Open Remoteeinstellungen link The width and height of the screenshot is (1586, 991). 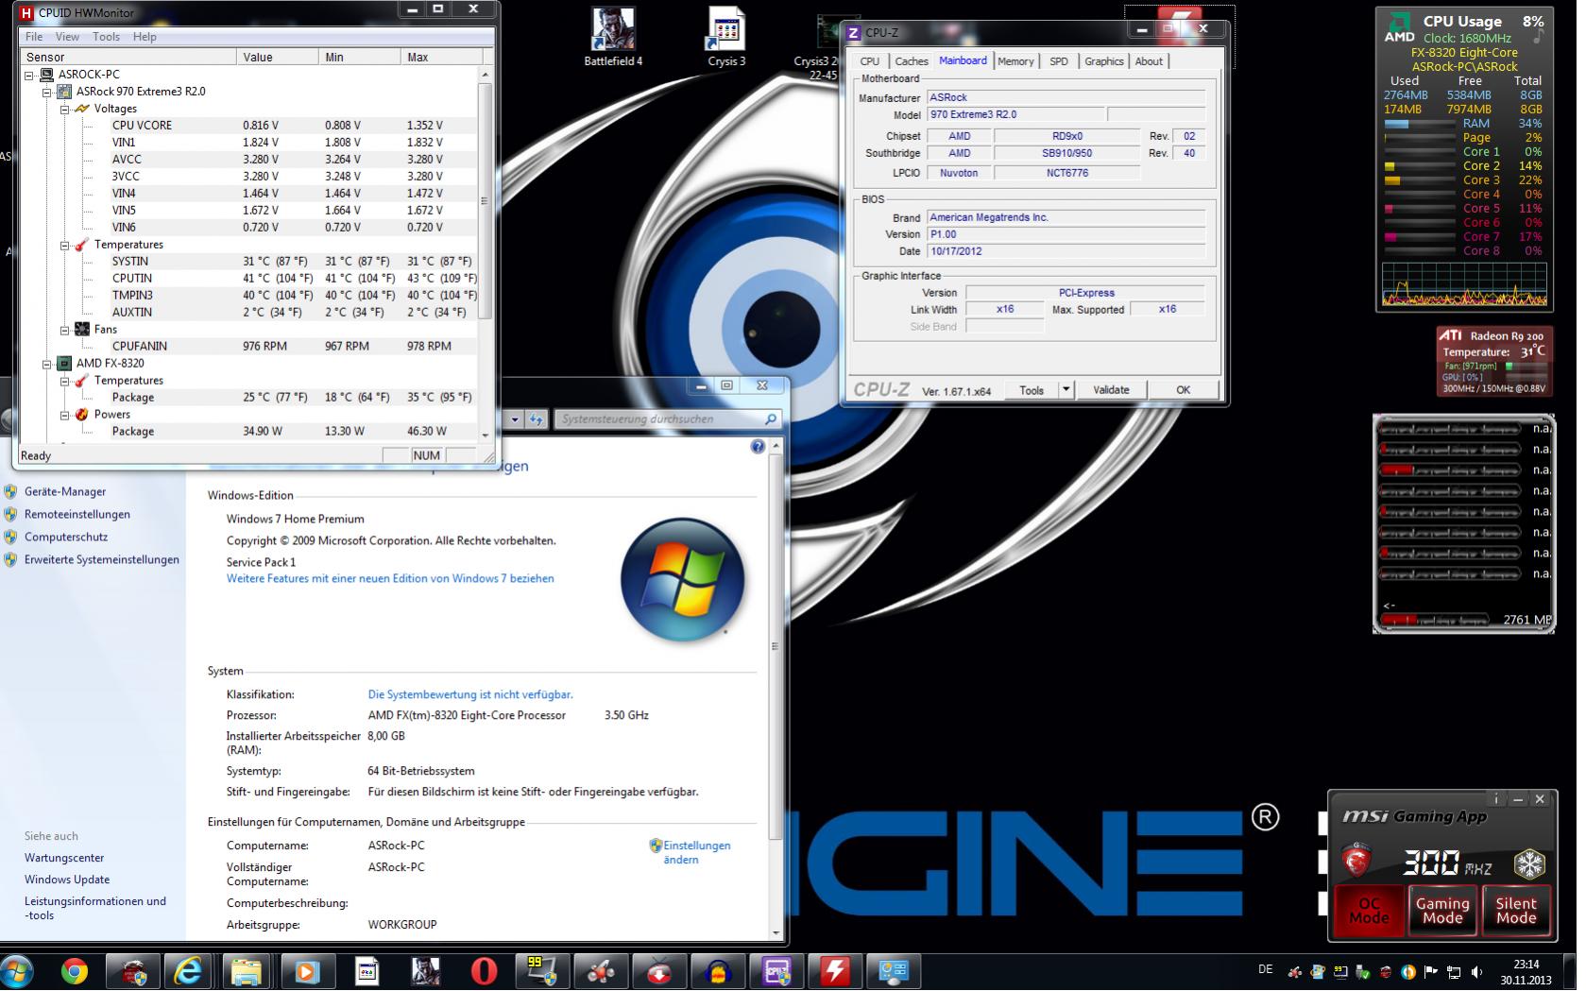coord(77,515)
